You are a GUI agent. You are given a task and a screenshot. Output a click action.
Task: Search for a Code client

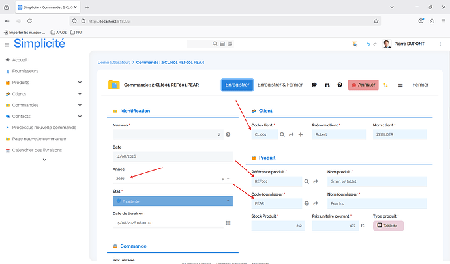tap(282, 134)
